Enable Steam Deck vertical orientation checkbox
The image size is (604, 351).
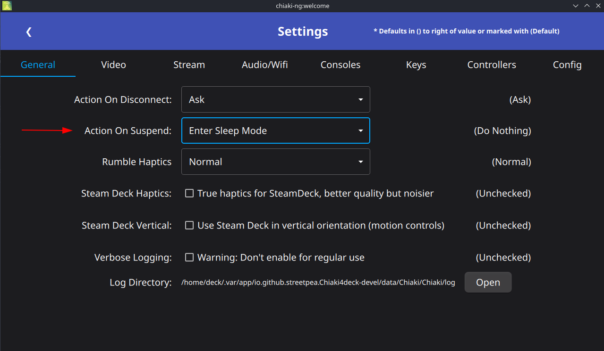(189, 225)
